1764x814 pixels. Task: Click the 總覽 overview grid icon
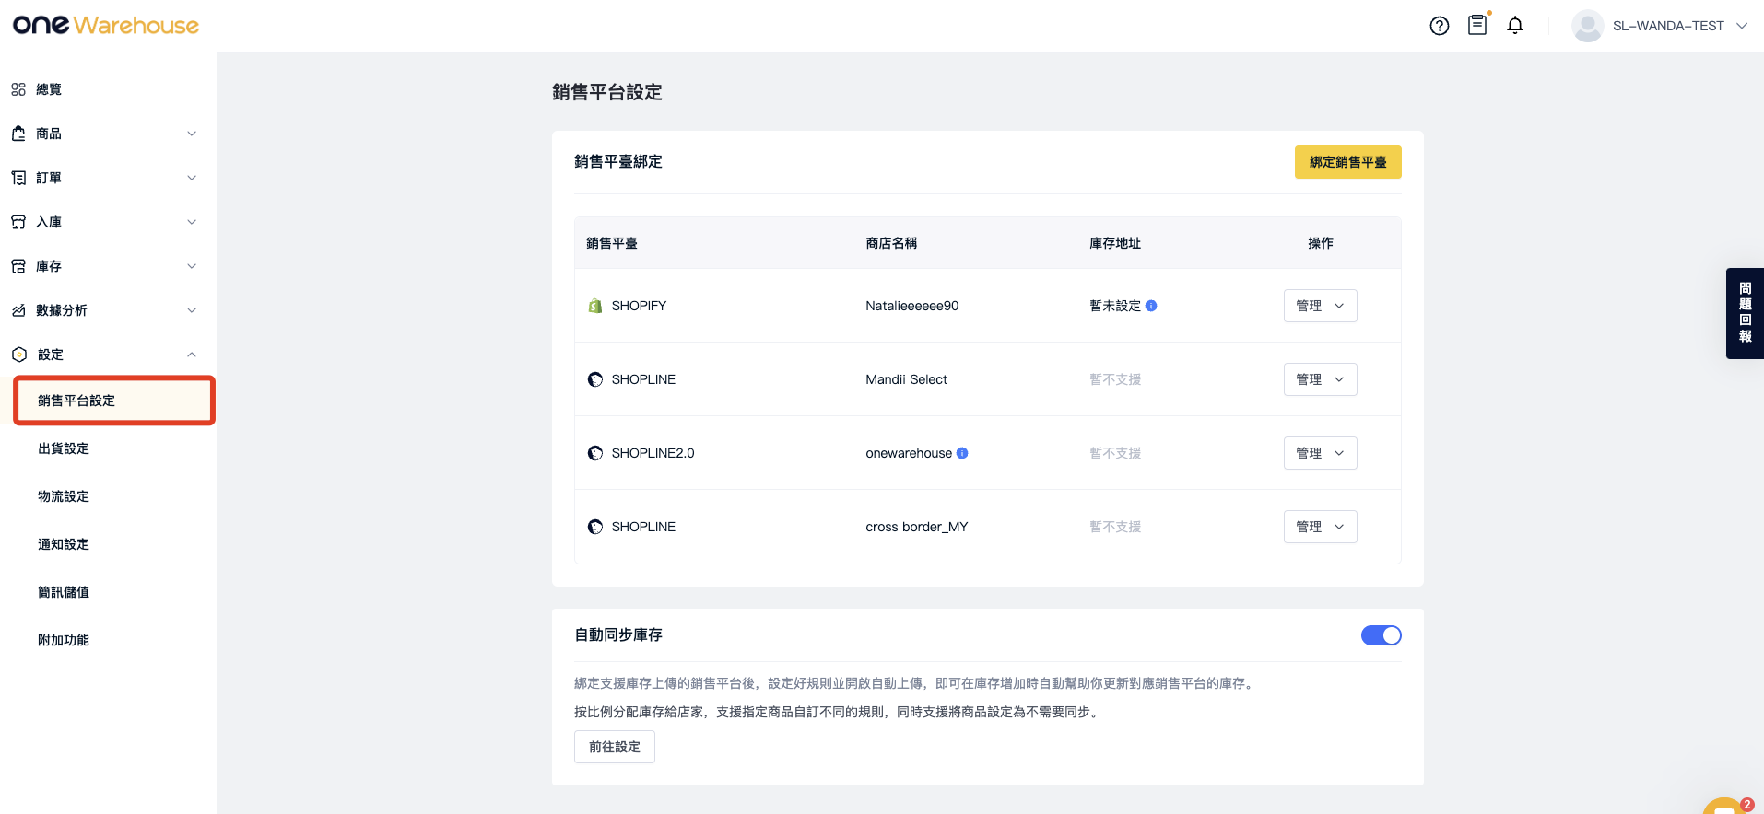(x=18, y=89)
